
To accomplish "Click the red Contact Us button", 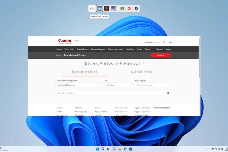I will pos(161,55).
